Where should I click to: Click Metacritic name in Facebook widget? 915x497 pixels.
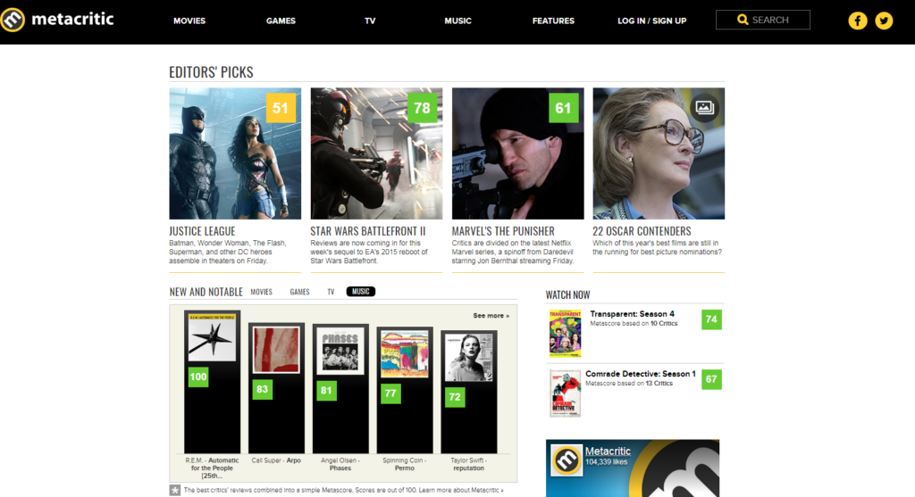pos(608,451)
